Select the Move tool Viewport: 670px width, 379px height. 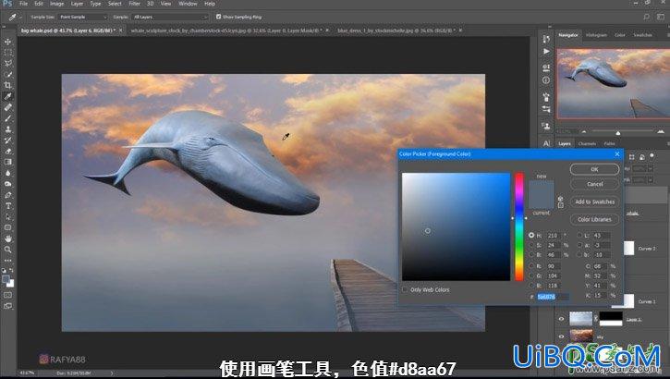click(x=7, y=42)
